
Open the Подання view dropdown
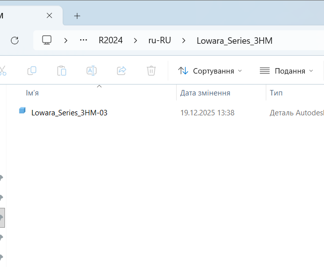click(x=286, y=71)
